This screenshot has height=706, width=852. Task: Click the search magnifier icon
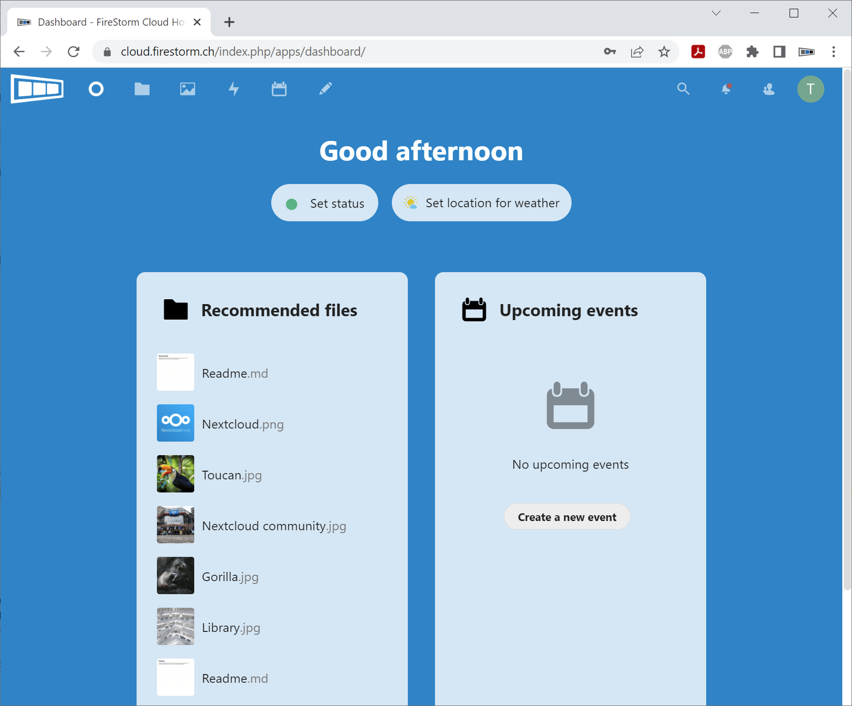coord(683,89)
